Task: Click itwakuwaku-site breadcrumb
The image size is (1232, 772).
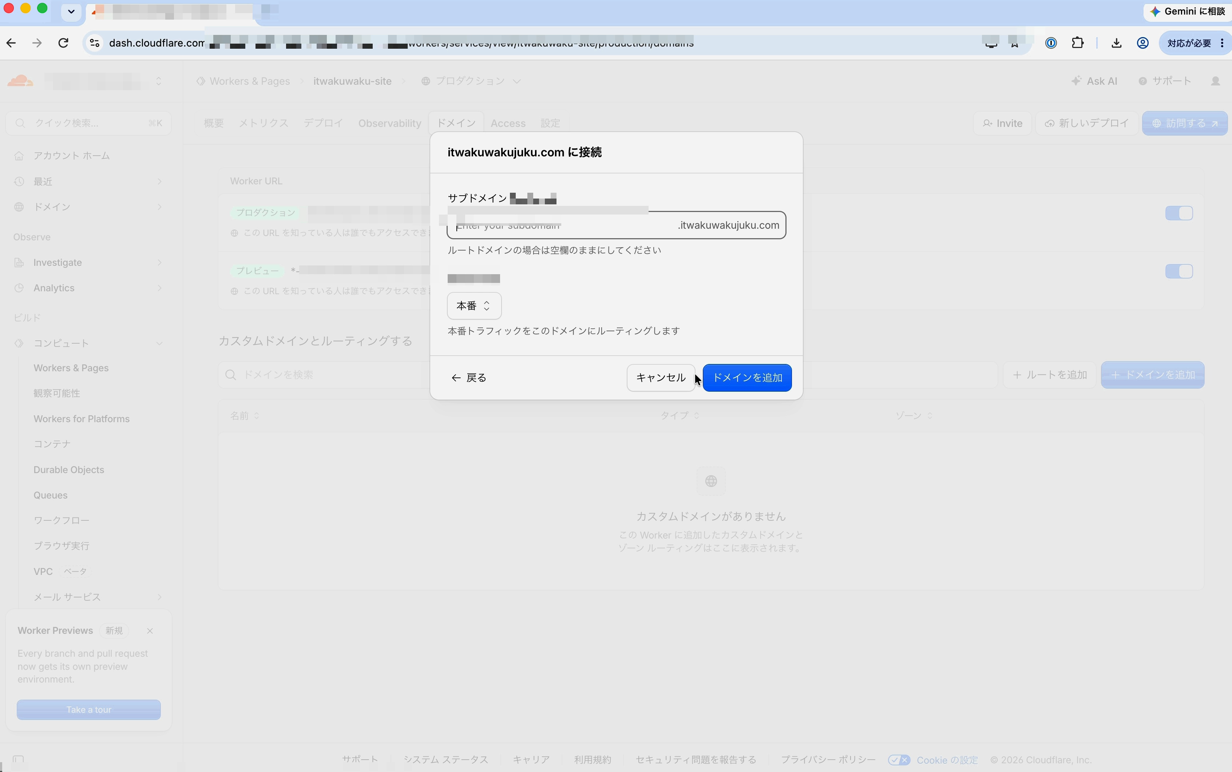Action: tap(353, 81)
